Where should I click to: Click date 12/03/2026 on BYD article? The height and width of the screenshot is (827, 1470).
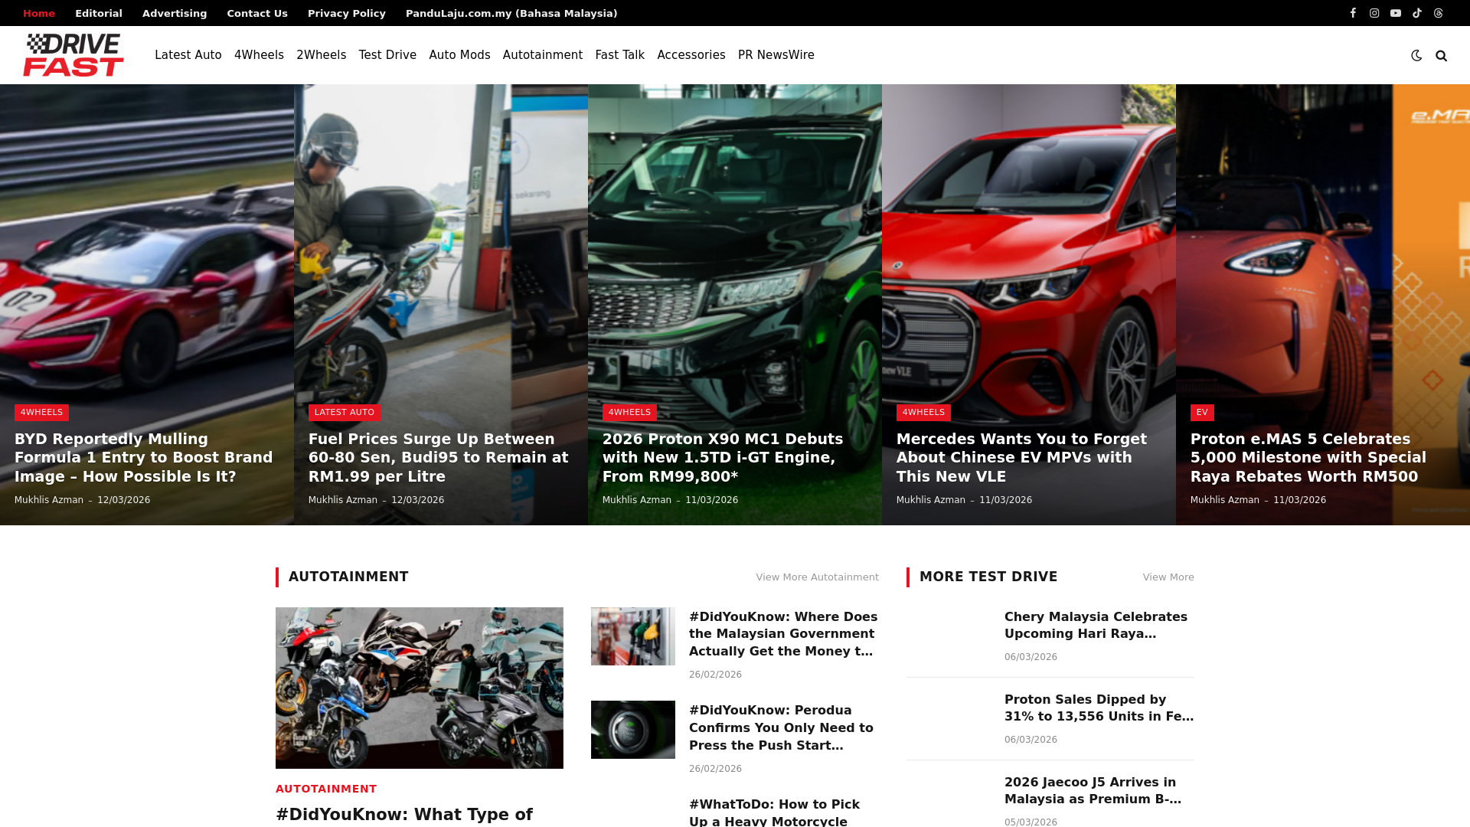pyautogui.click(x=123, y=500)
